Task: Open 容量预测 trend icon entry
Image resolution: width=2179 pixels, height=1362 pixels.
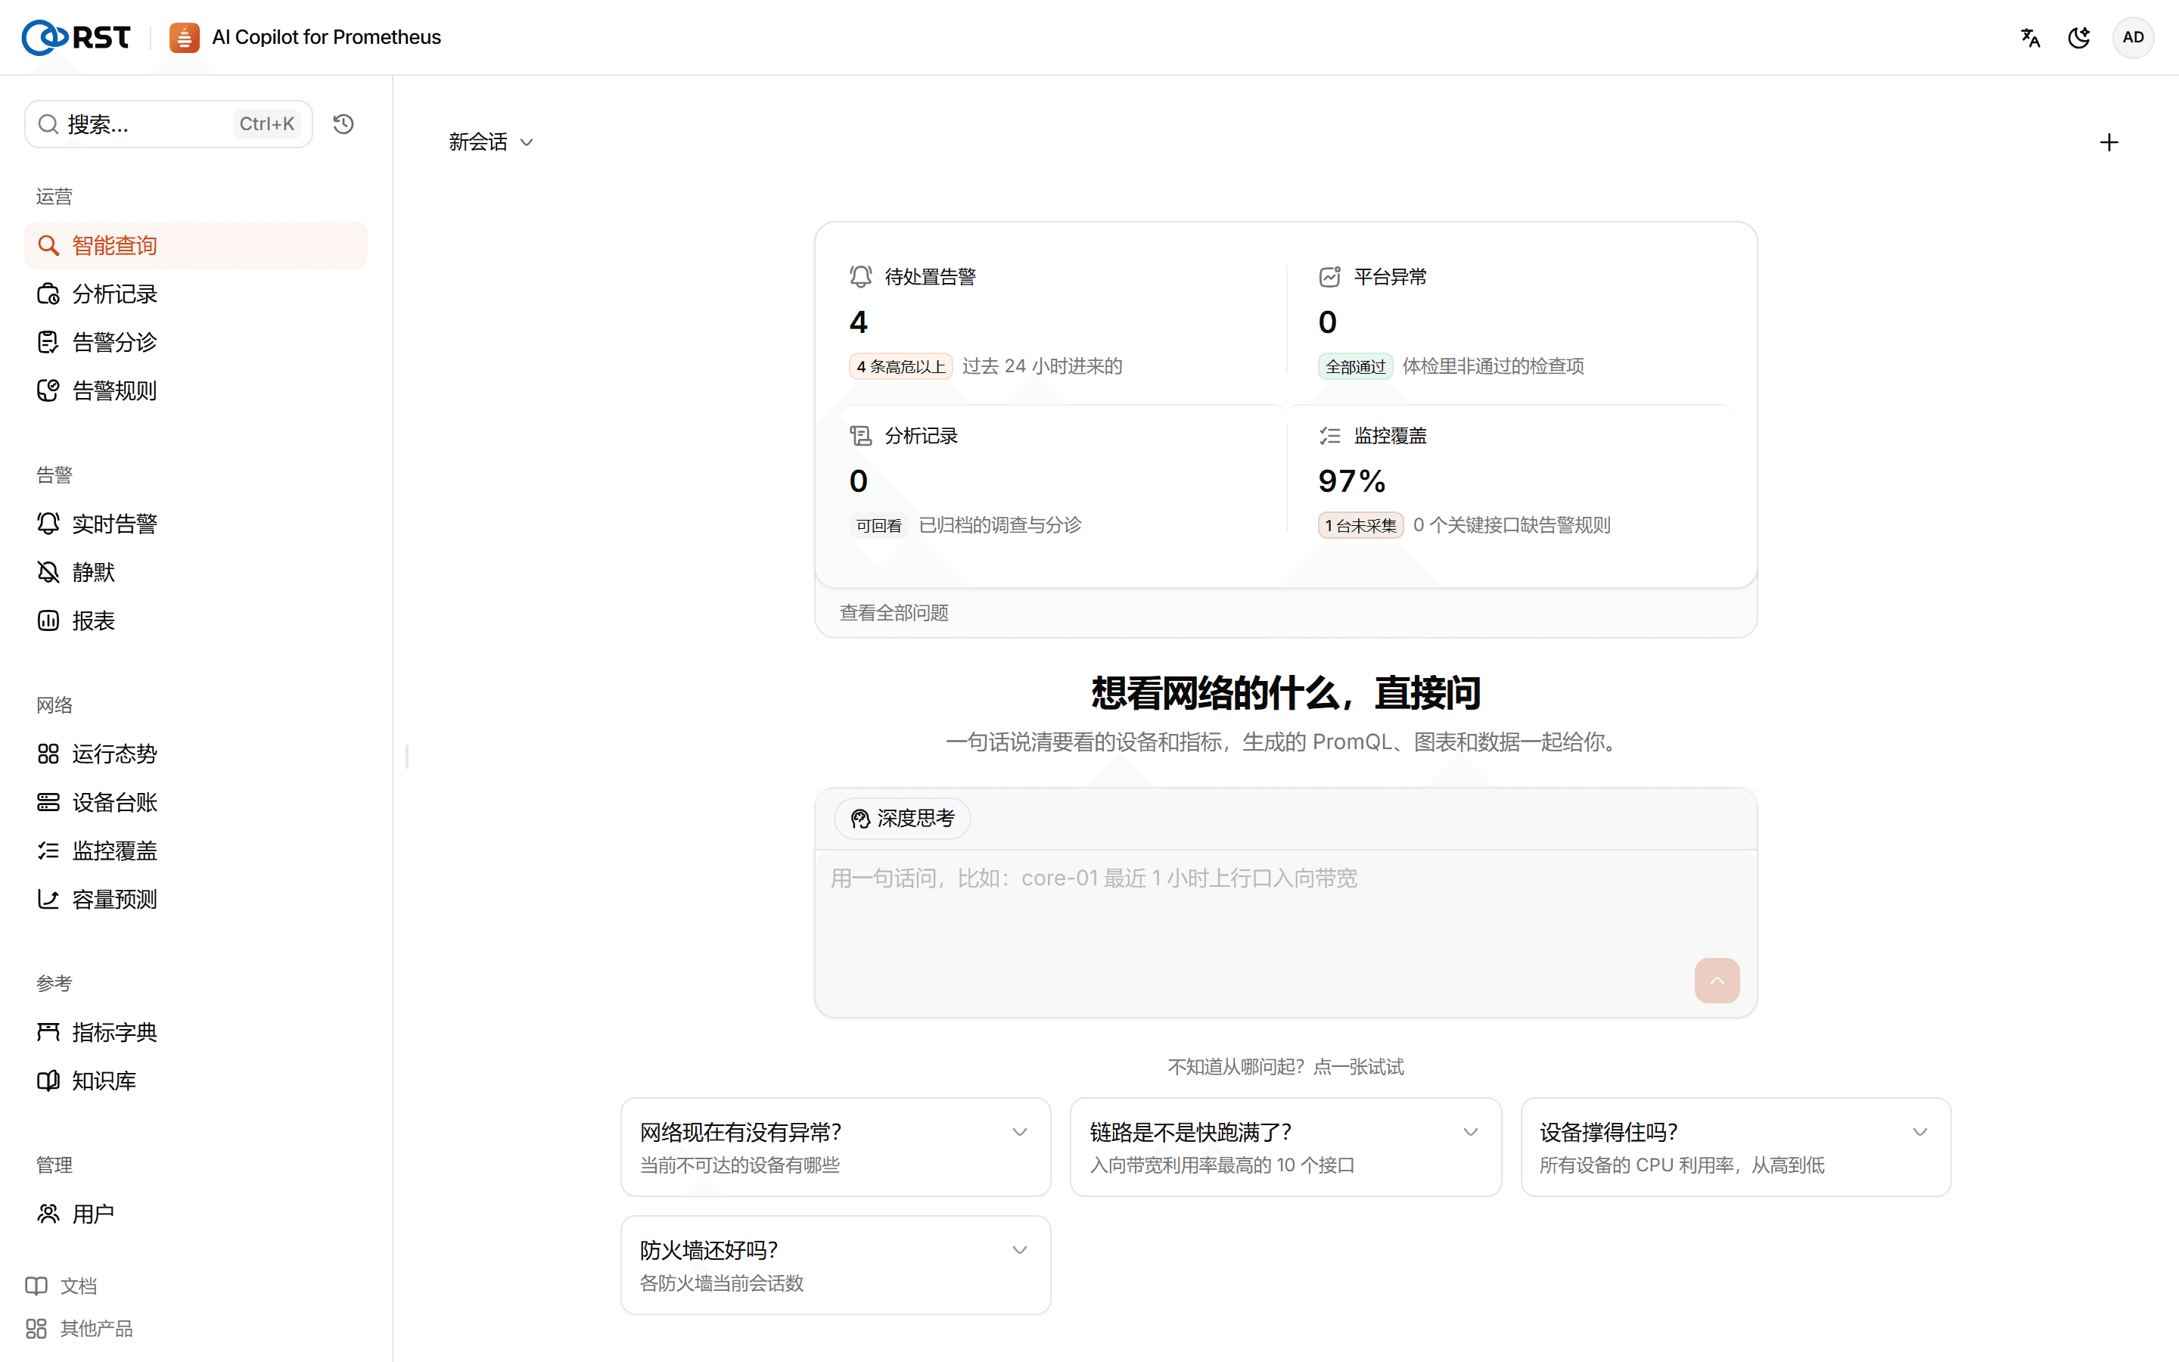Action: click(x=195, y=899)
